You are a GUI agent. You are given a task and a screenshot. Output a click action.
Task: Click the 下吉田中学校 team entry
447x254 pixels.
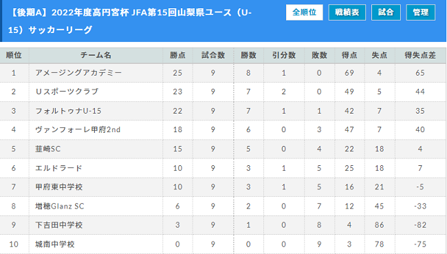pos(58,225)
